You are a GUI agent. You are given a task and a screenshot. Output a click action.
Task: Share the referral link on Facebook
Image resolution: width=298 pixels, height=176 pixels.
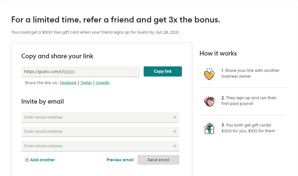click(x=68, y=83)
